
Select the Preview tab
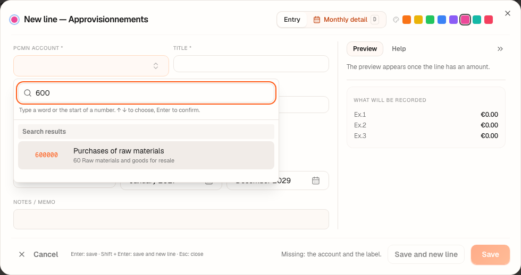(365, 49)
